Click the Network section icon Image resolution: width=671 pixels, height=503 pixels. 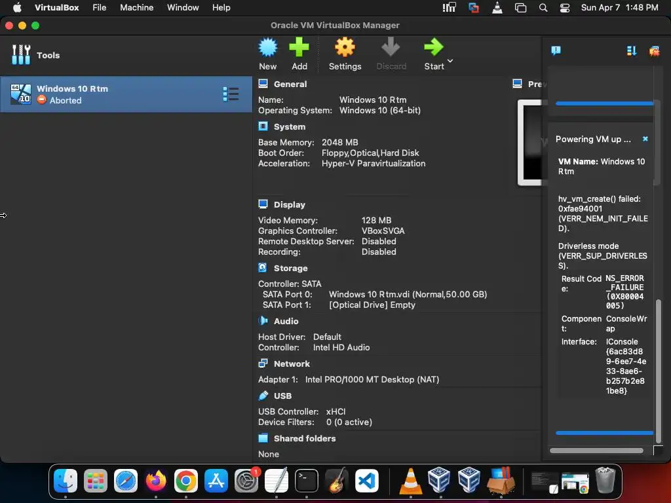click(263, 363)
